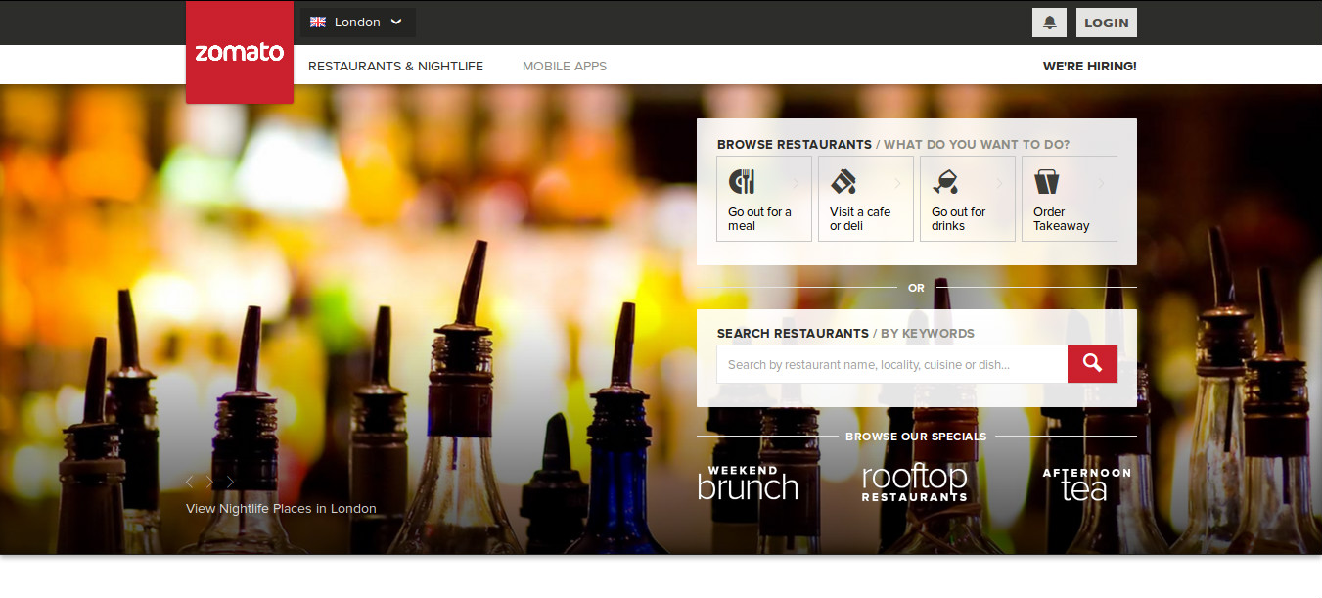Screen dimensions: 1322x598
Task: Browse the Weekend Brunch special
Action: 748,483
